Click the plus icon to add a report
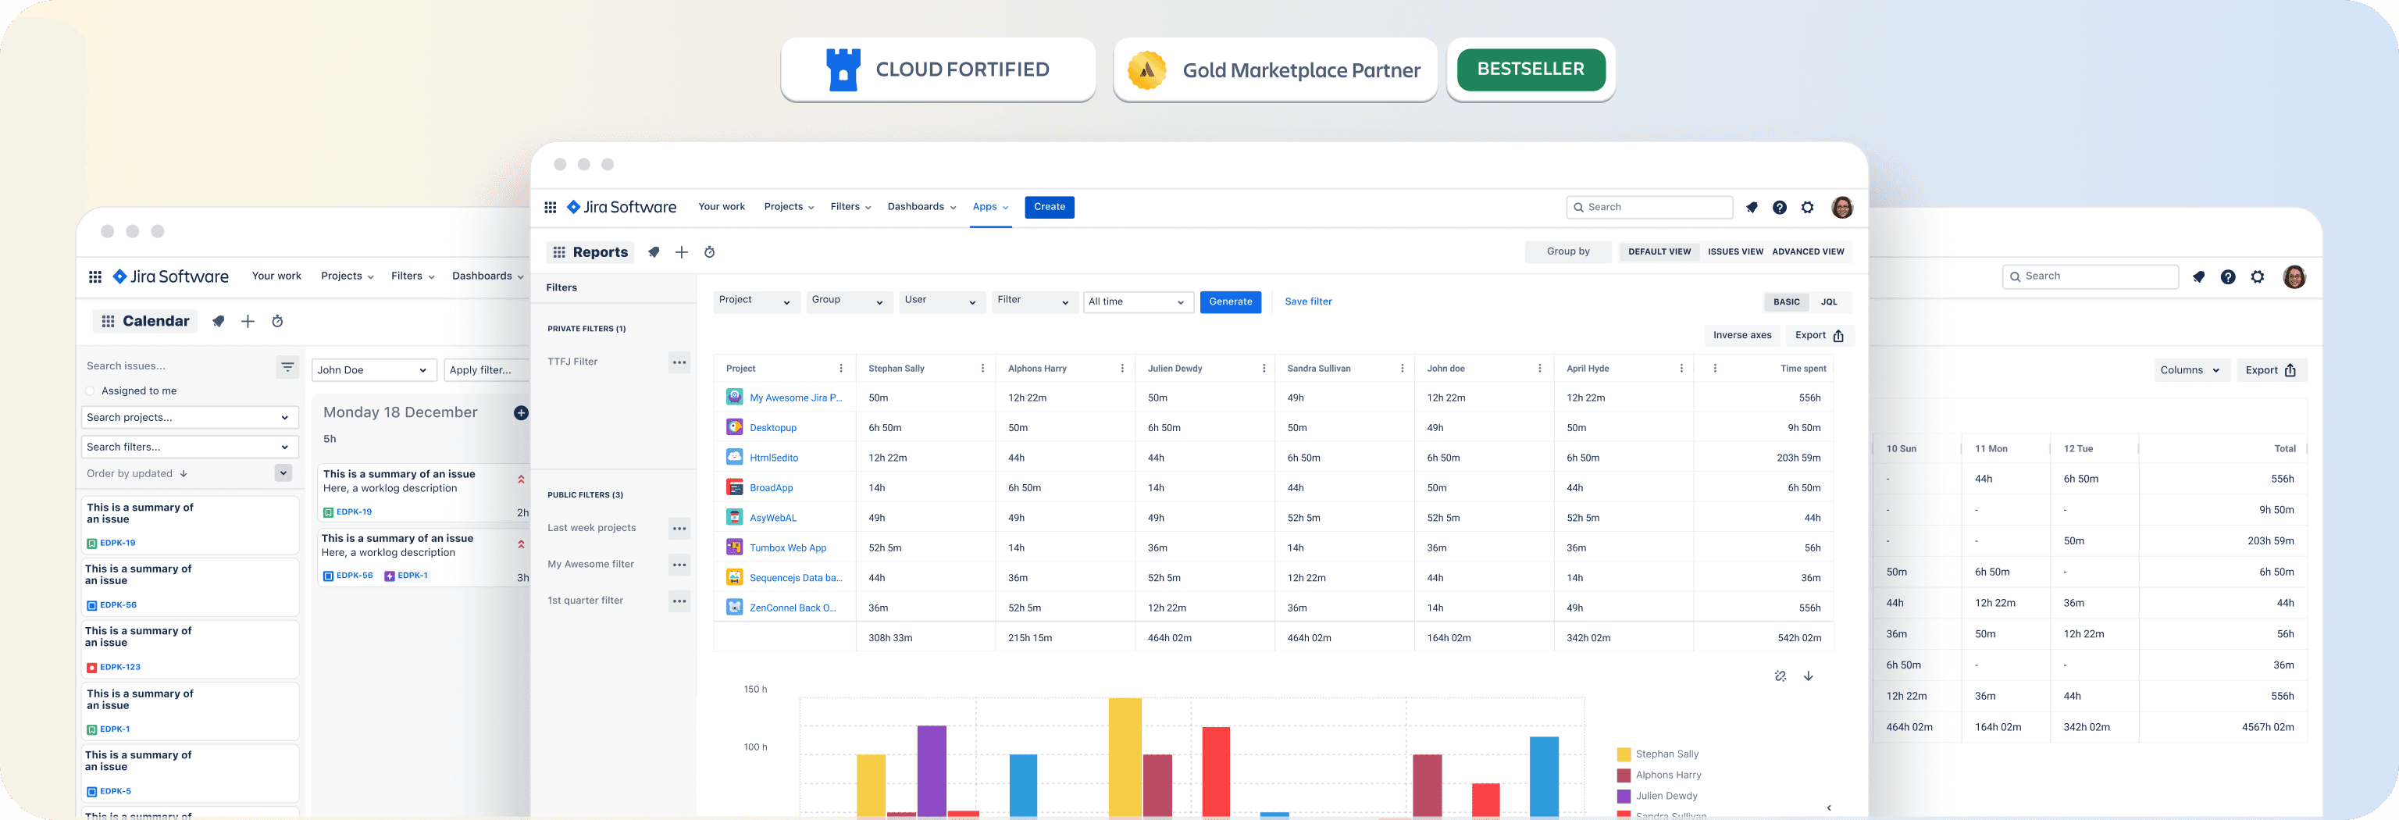This screenshot has height=820, width=2399. pyautogui.click(x=682, y=251)
